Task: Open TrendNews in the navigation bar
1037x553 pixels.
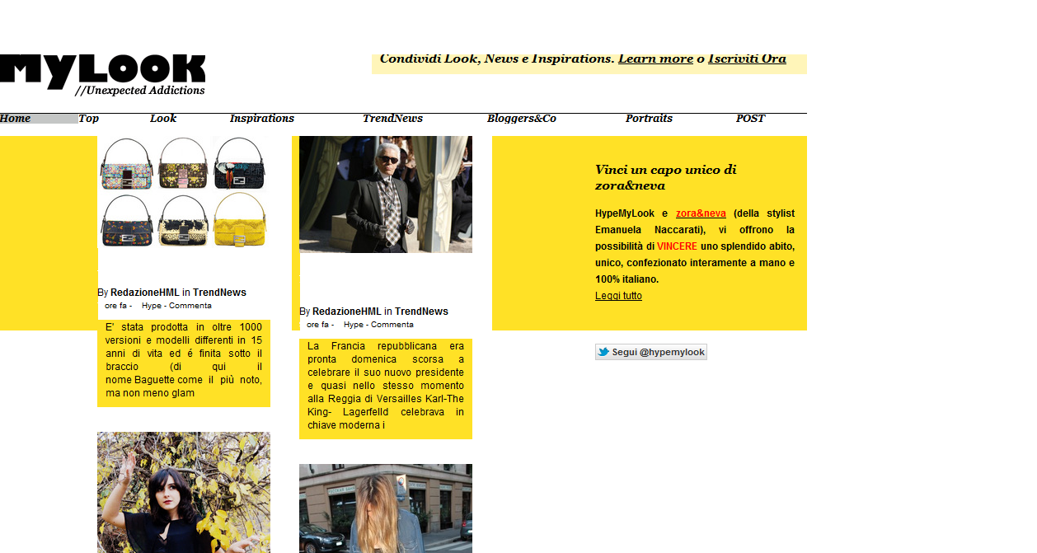Action: (392, 119)
